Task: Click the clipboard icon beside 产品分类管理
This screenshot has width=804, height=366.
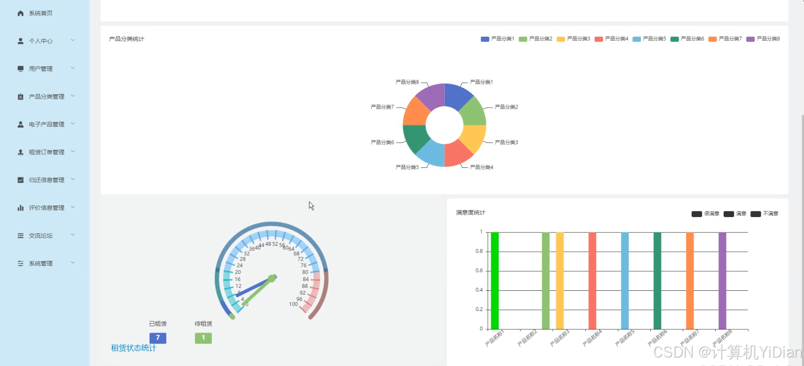Action: 20,96
